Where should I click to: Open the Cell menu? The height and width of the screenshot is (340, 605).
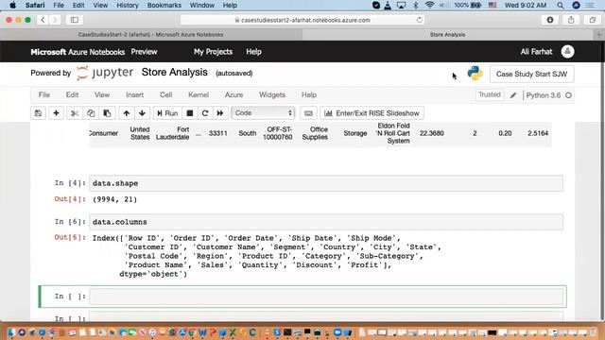click(166, 94)
